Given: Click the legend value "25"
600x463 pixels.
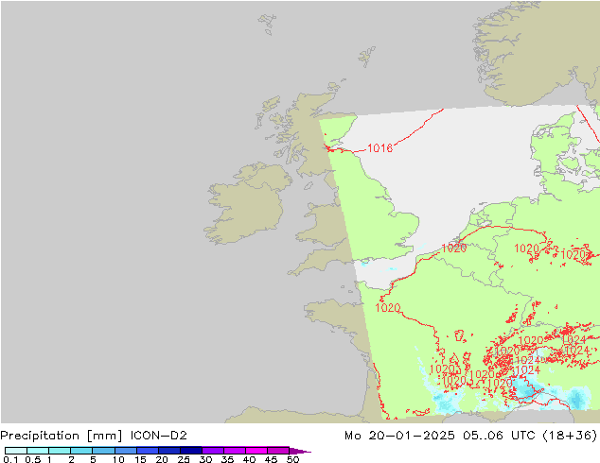Looking at the screenshot, I should tap(184, 459).
